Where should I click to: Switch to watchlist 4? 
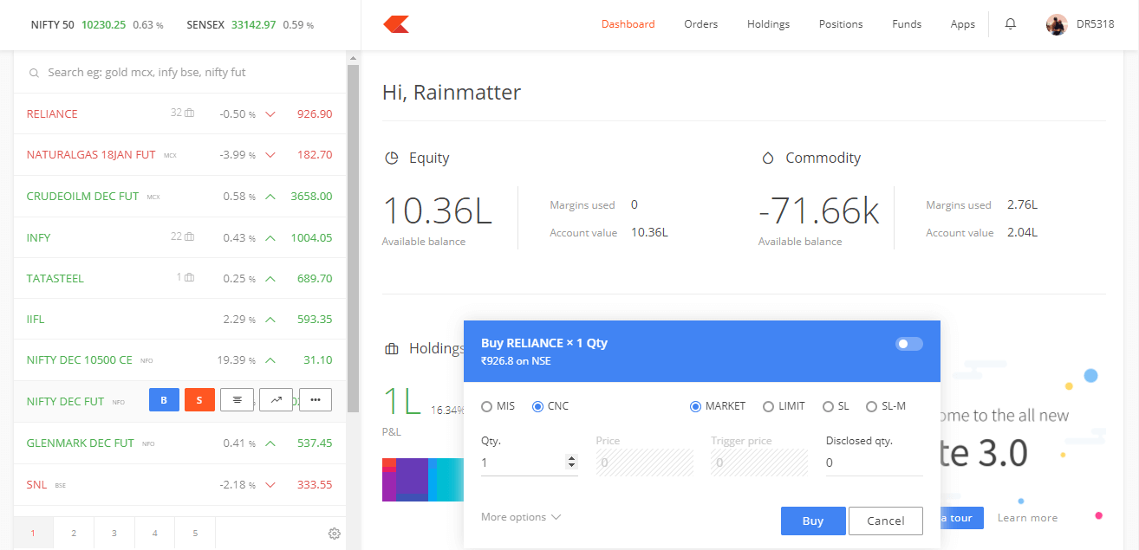[x=154, y=534]
